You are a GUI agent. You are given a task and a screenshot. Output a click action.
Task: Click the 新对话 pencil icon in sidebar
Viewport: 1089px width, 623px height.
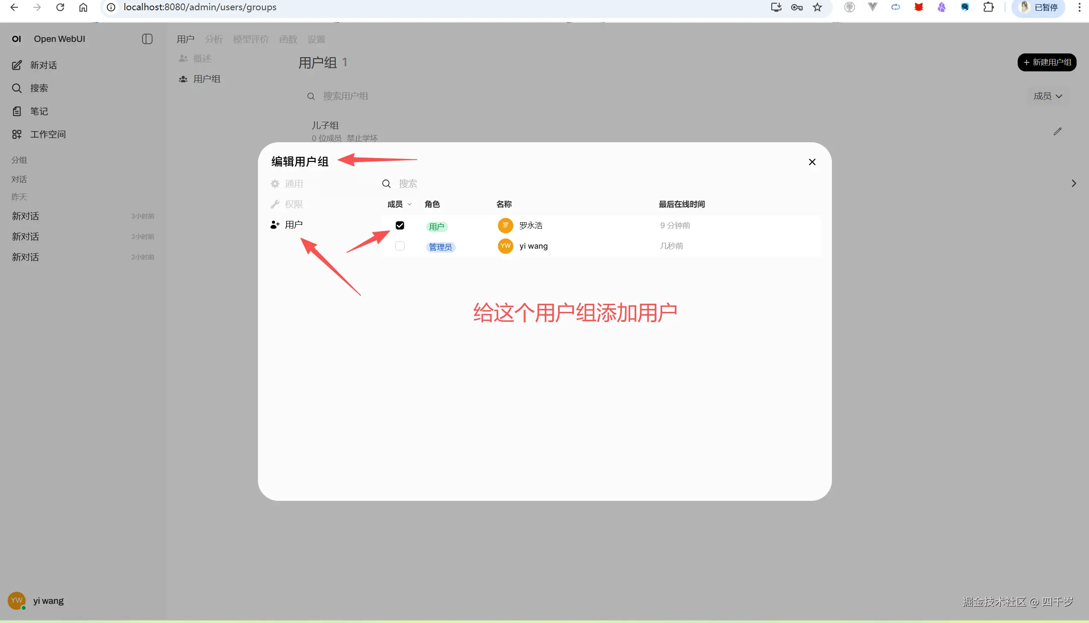pos(17,65)
